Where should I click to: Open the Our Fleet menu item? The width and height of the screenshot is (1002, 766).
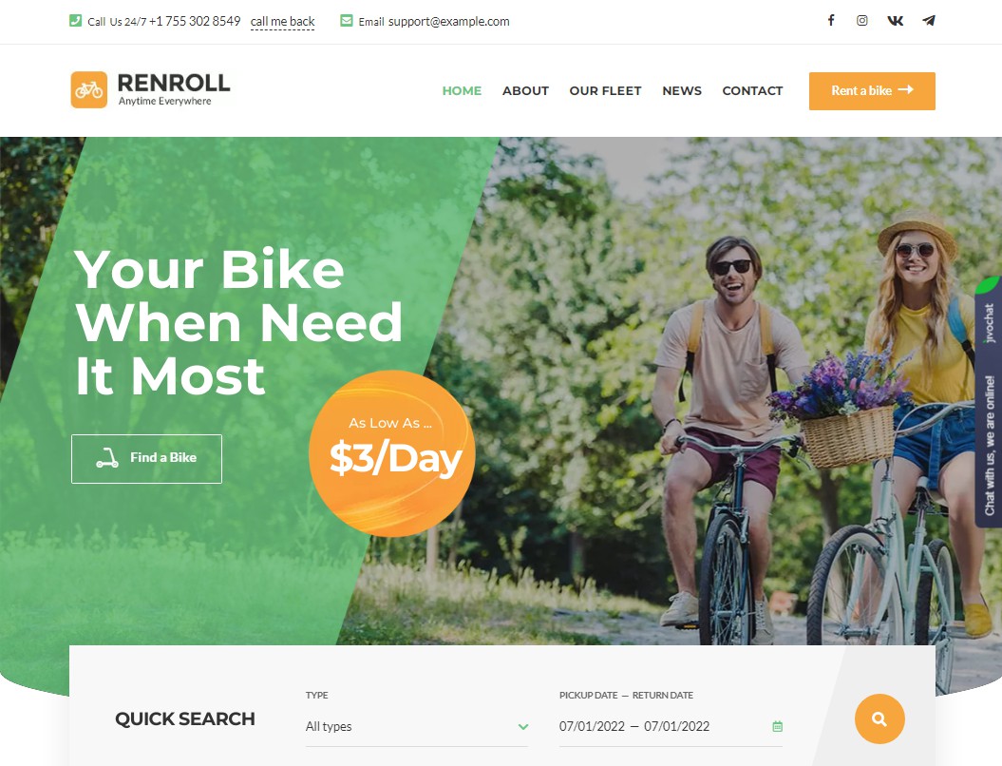(605, 91)
